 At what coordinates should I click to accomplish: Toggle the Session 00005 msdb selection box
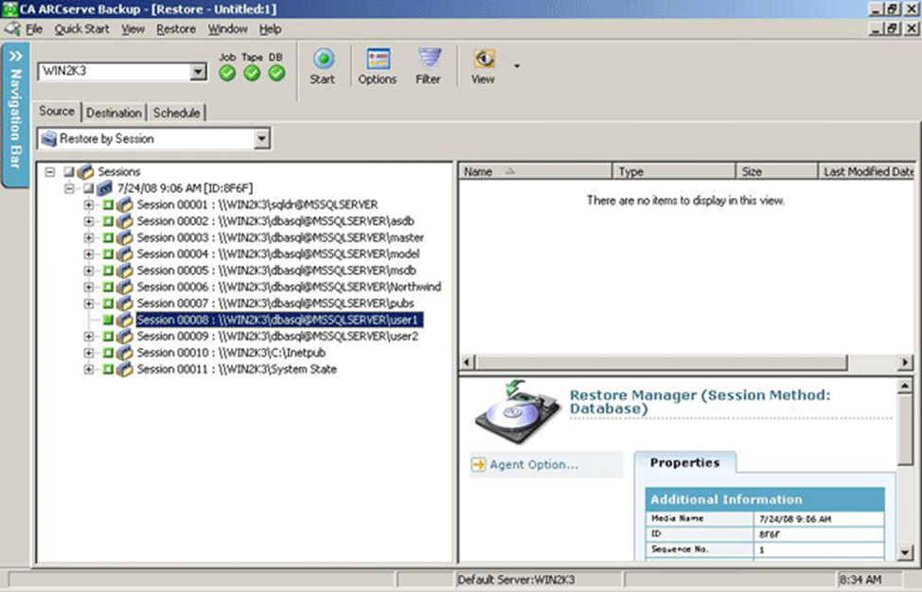tap(108, 270)
